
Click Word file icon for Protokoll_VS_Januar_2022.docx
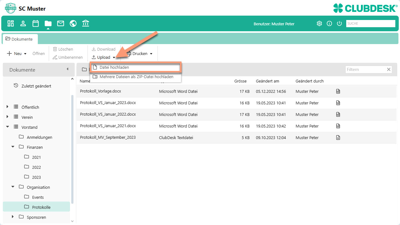point(338,115)
